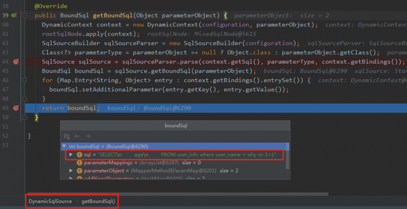This screenshot has height=209, width=407.
Task: Click line number 45 in the gutter
Action: click(x=5, y=71)
